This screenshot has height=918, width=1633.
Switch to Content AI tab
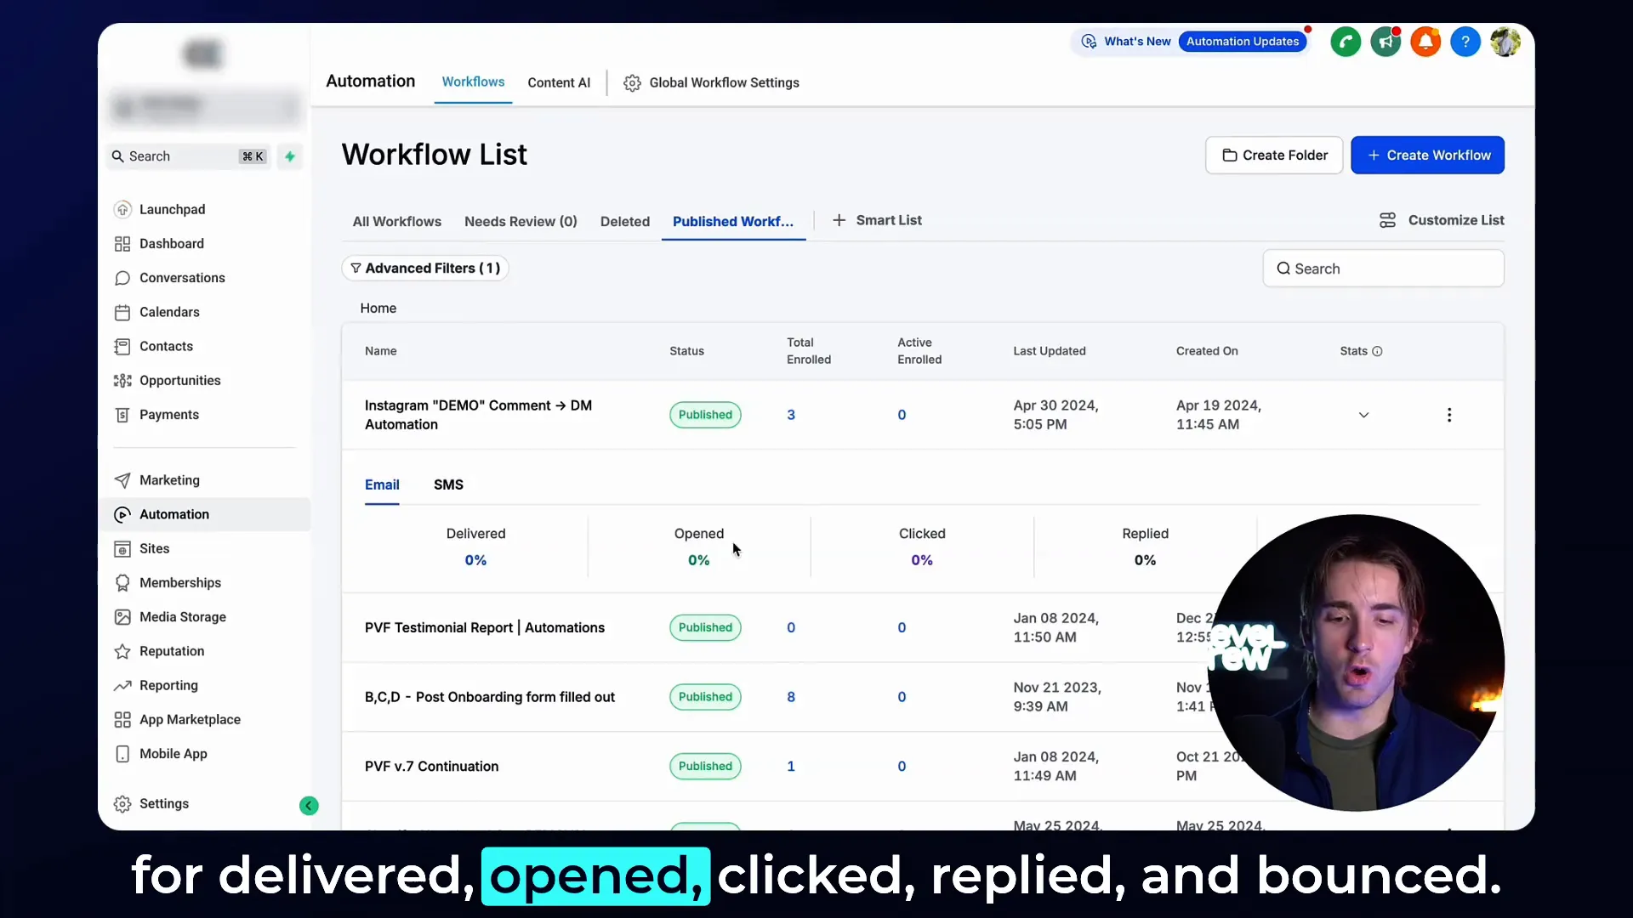click(559, 82)
